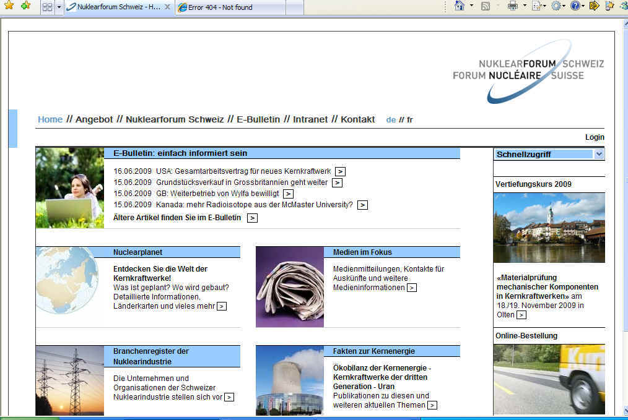Click the 'Medien im Fokus' heading
The width and height of the screenshot is (628, 420).
pyautogui.click(x=362, y=252)
